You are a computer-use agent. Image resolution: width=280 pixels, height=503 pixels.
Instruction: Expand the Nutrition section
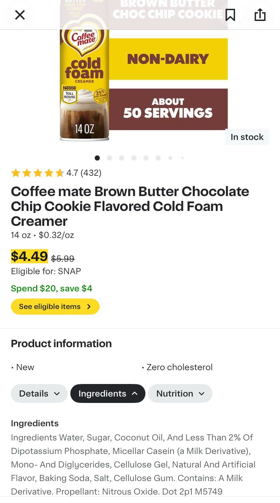[x=180, y=393]
